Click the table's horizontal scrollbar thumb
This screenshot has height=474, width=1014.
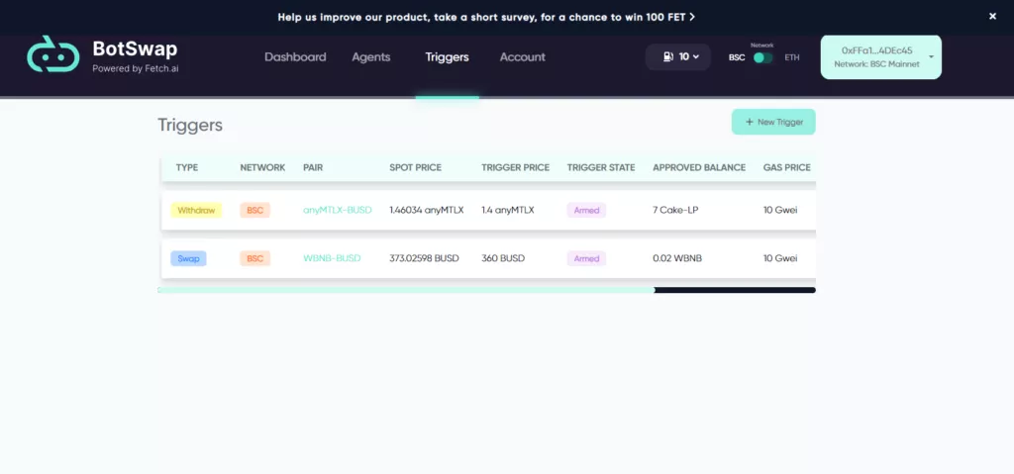pos(406,290)
